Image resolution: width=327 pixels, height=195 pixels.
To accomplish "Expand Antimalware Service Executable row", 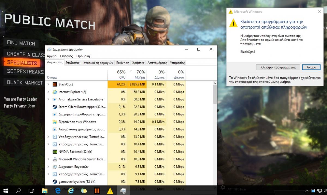I will point(48,99).
